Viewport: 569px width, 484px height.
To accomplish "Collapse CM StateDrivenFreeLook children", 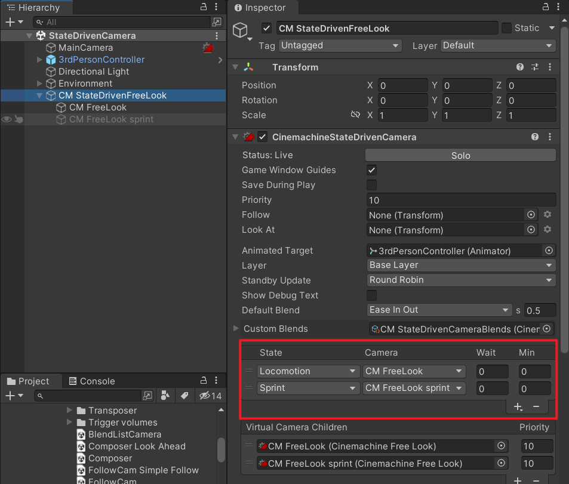I will [39, 95].
